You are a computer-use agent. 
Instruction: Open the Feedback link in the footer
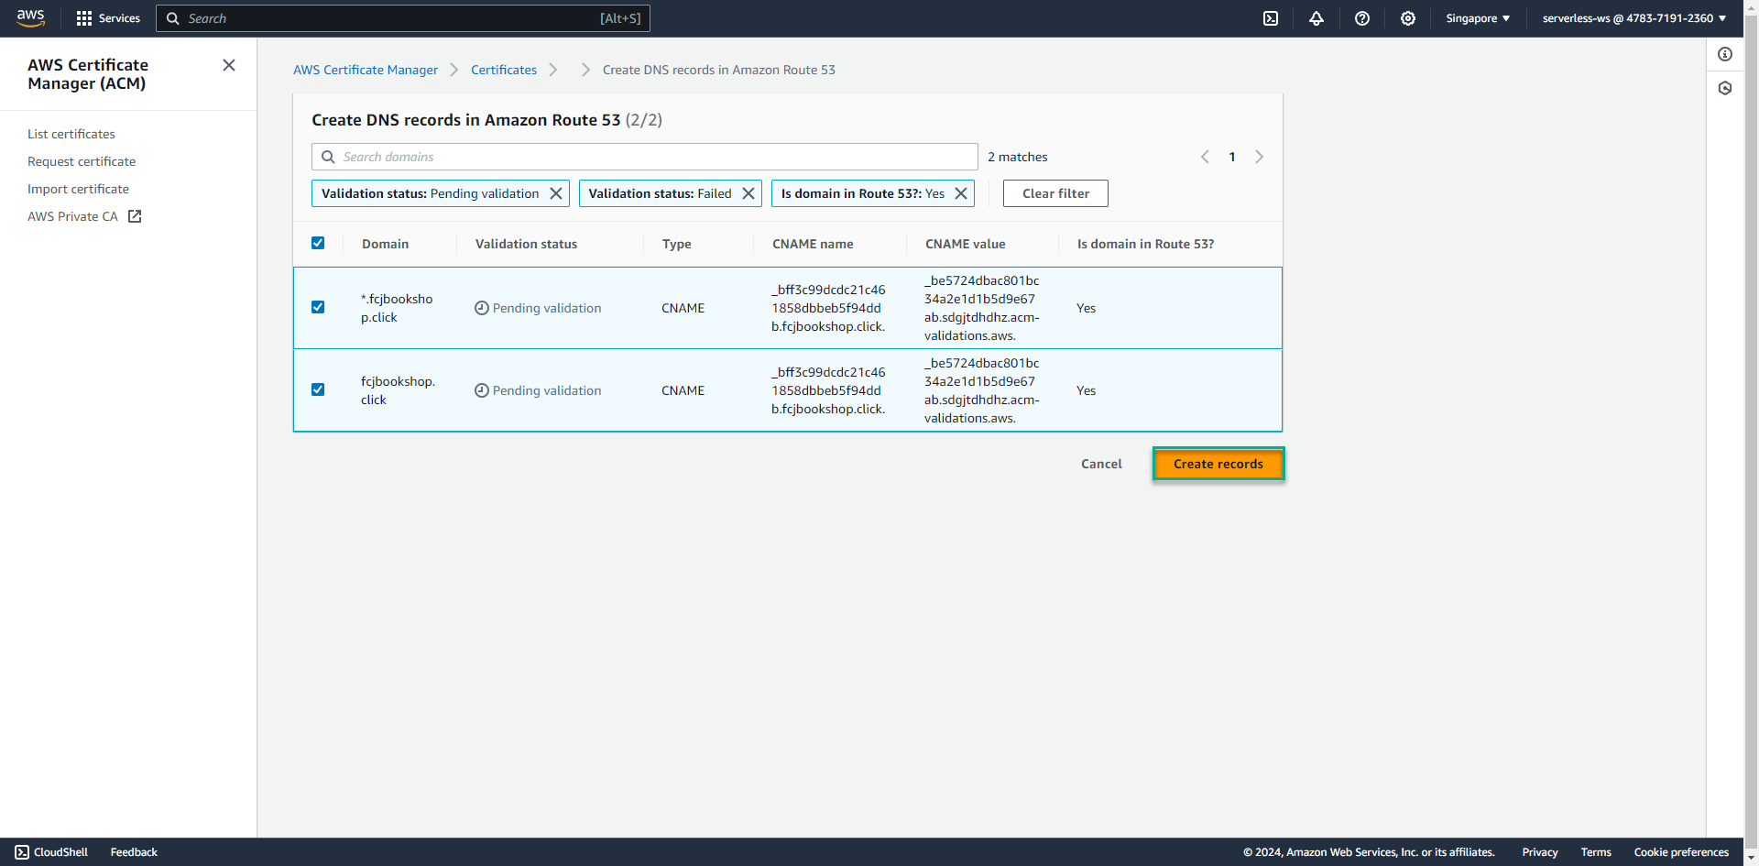click(x=134, y=852)
